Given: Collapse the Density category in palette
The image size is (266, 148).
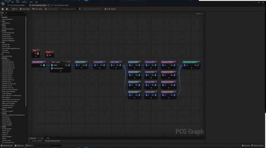Looking at the screenshot, I should click(x=1, y=31).
